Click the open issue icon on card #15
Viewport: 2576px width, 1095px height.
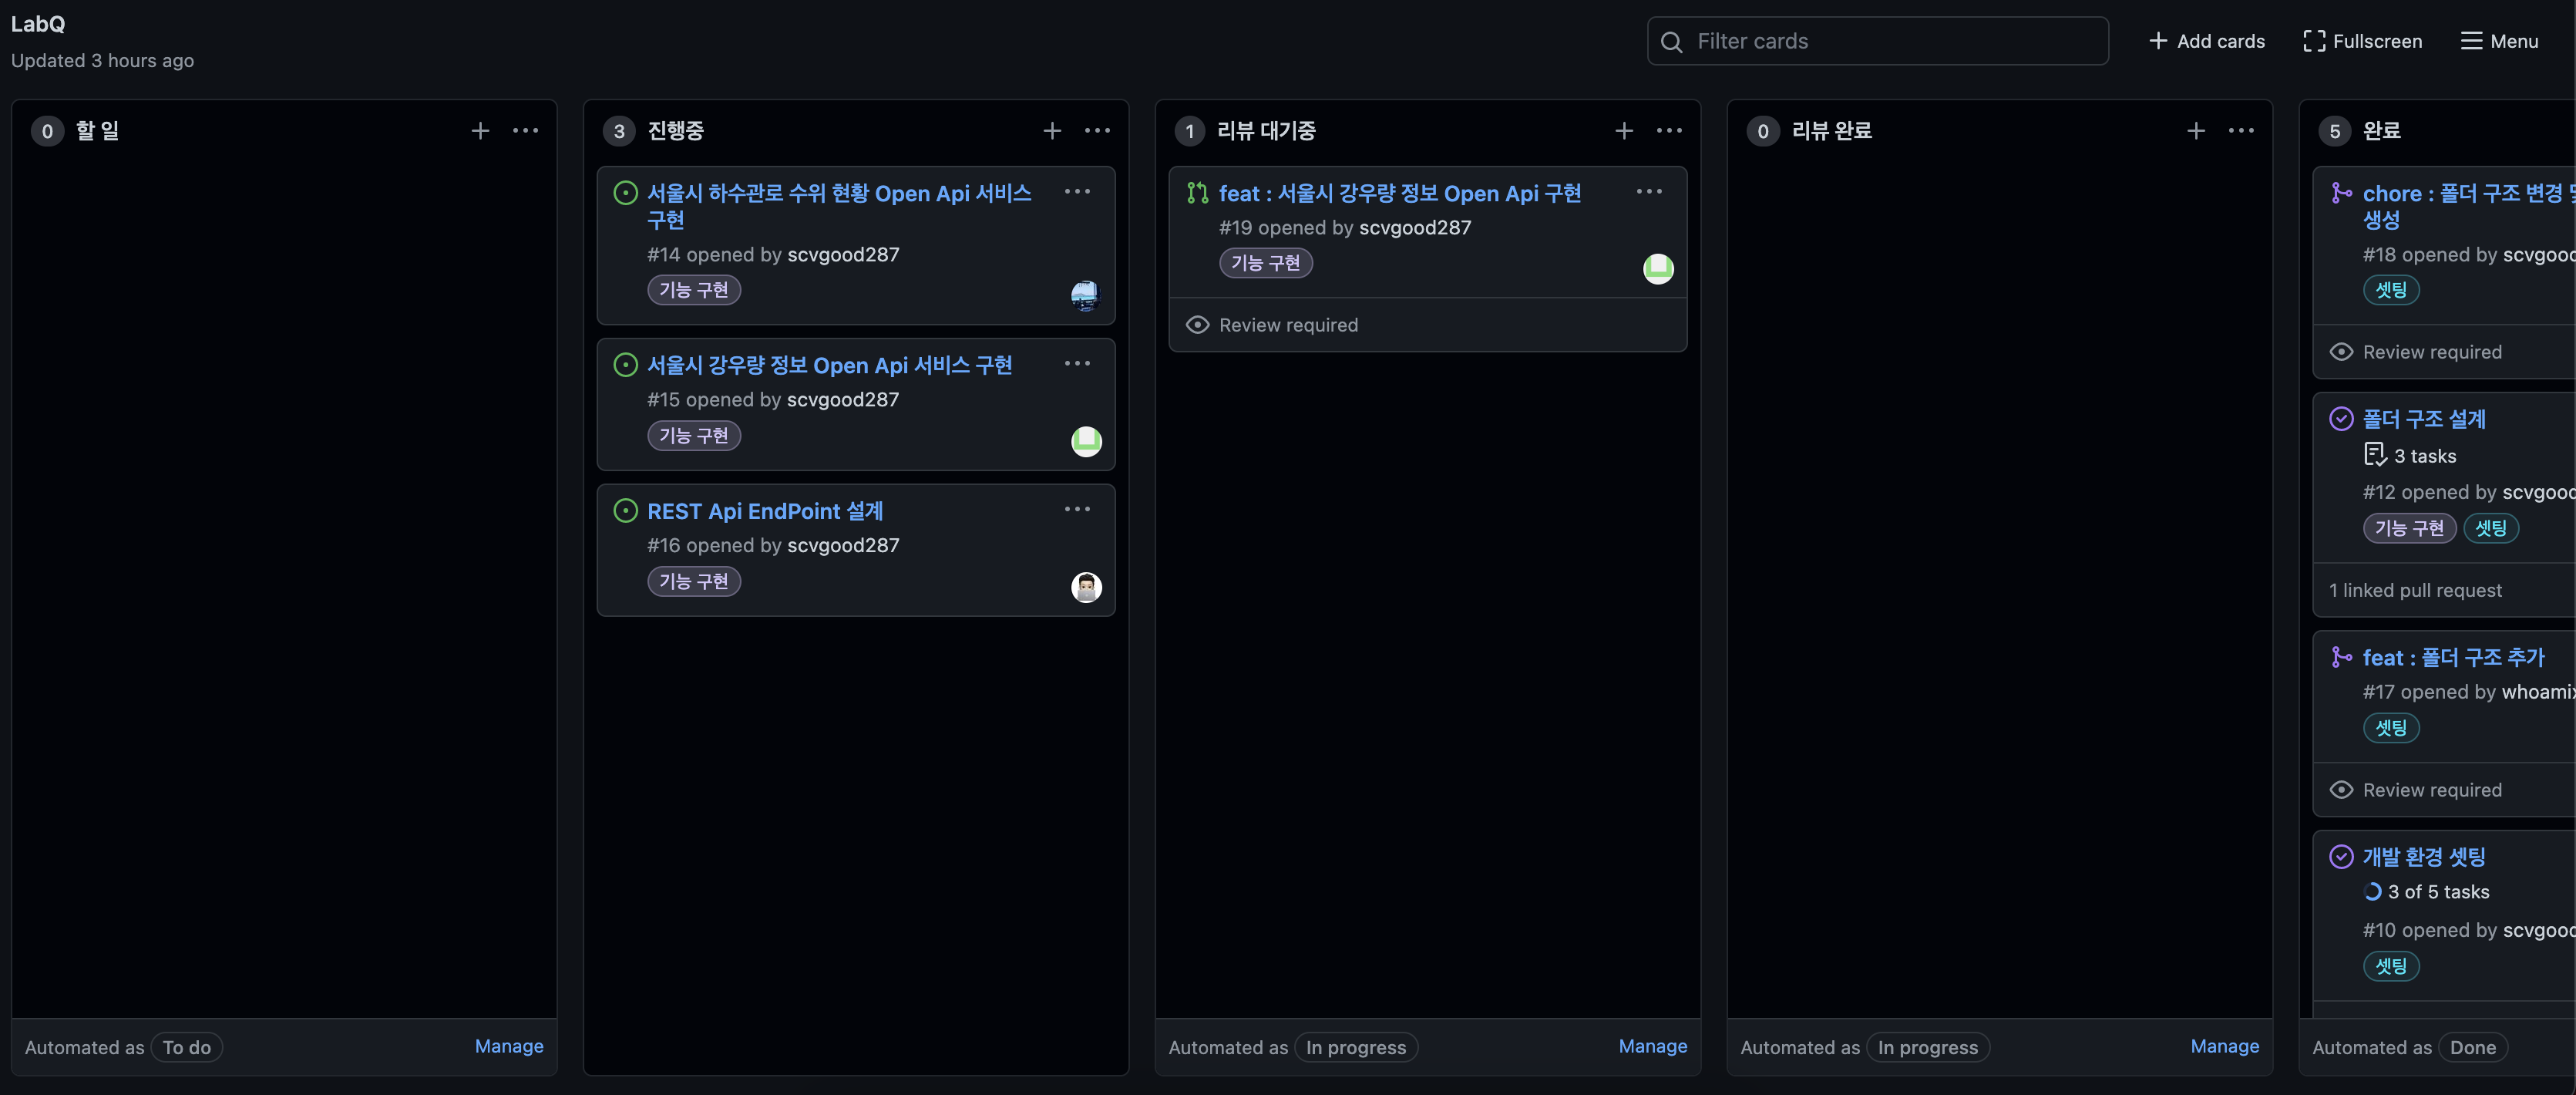[625, 365]
